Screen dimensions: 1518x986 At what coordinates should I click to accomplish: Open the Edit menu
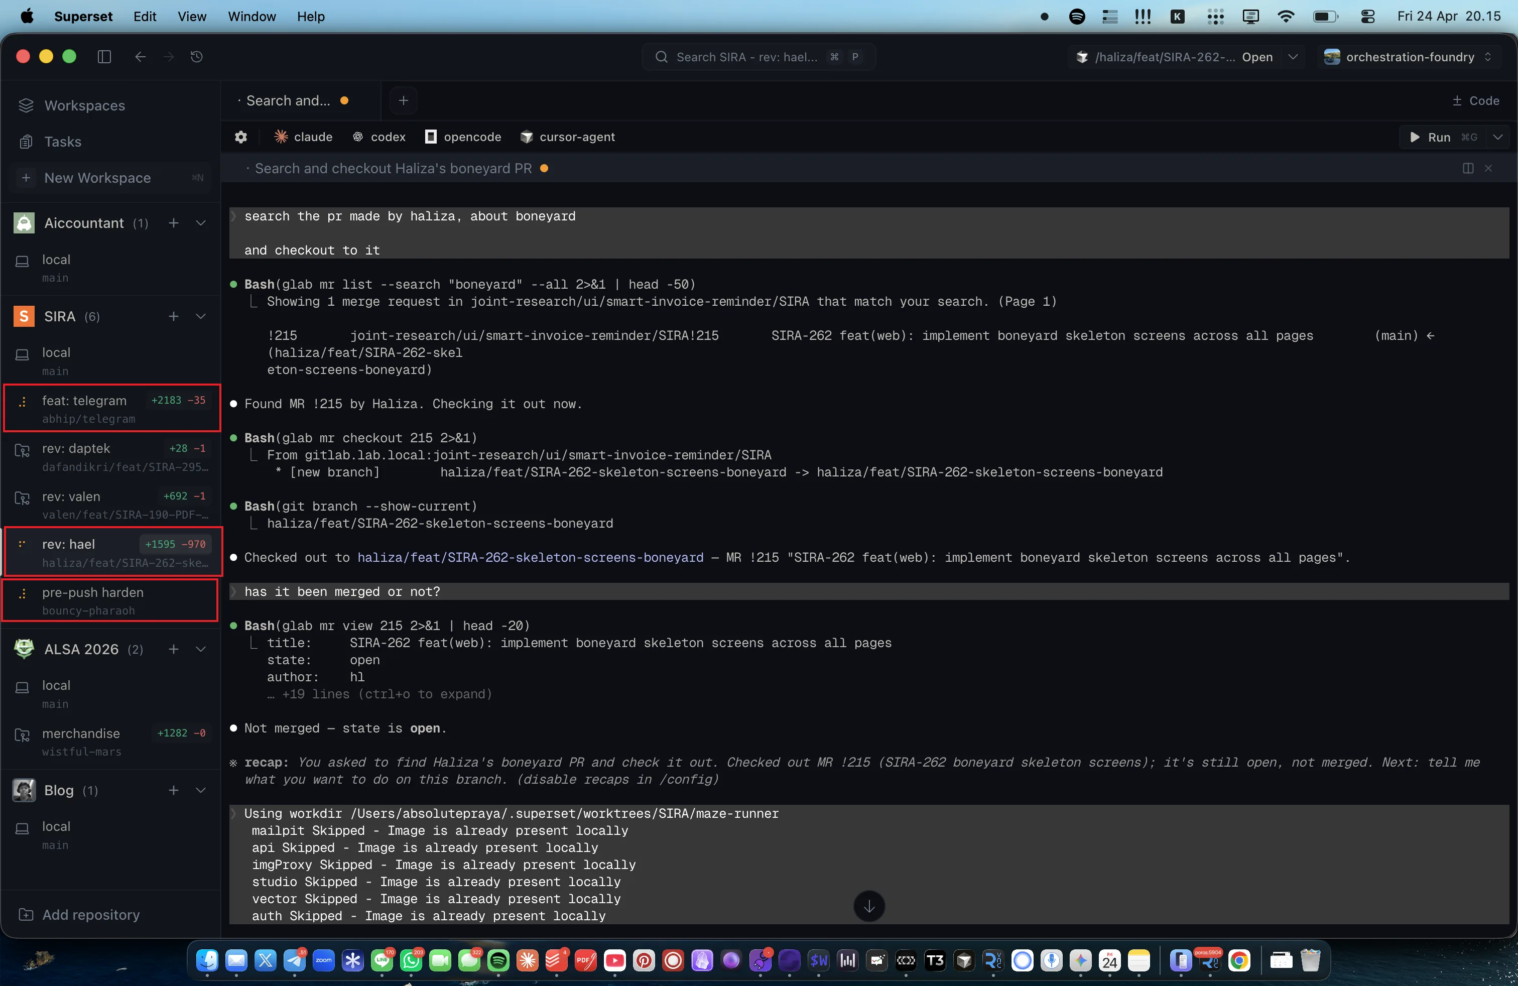coord(145,17)
